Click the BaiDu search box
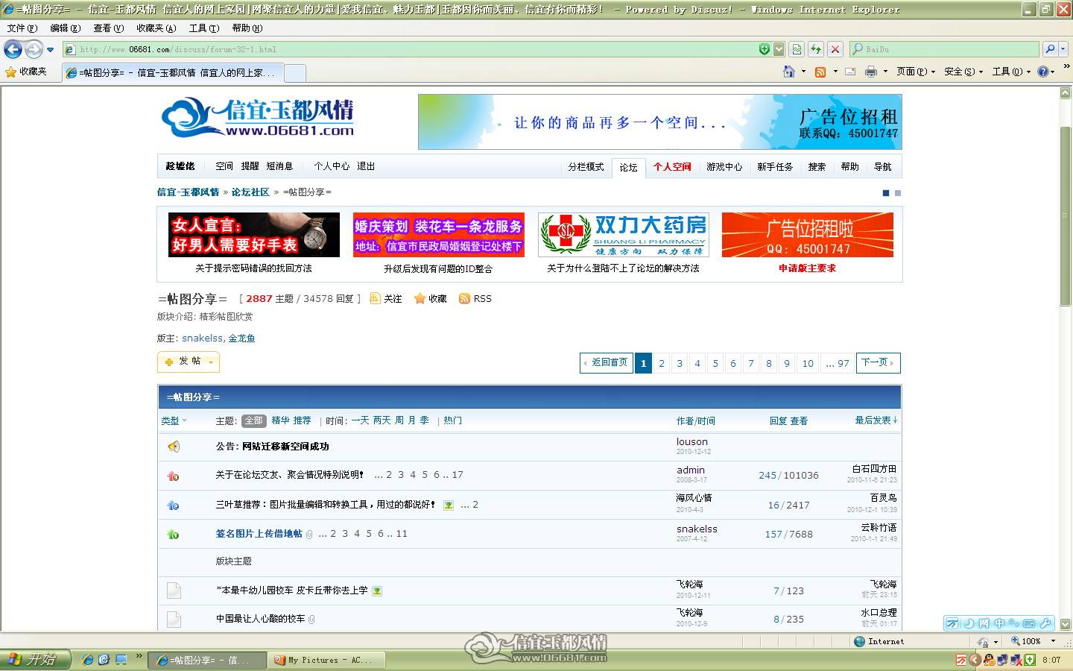The image size is (1073, 671). (x=944, y=49)
